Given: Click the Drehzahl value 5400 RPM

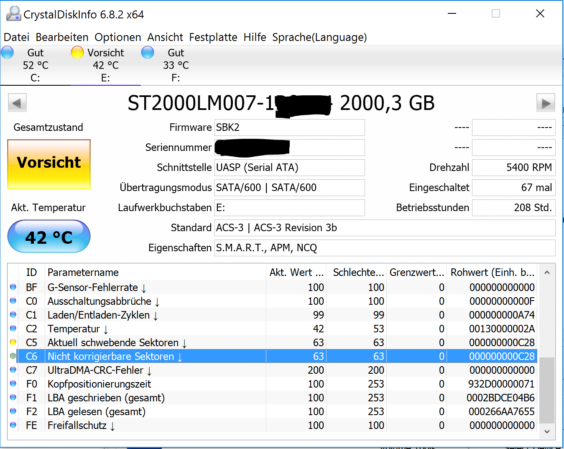Looking at the screenshot, I should (513, 168).
